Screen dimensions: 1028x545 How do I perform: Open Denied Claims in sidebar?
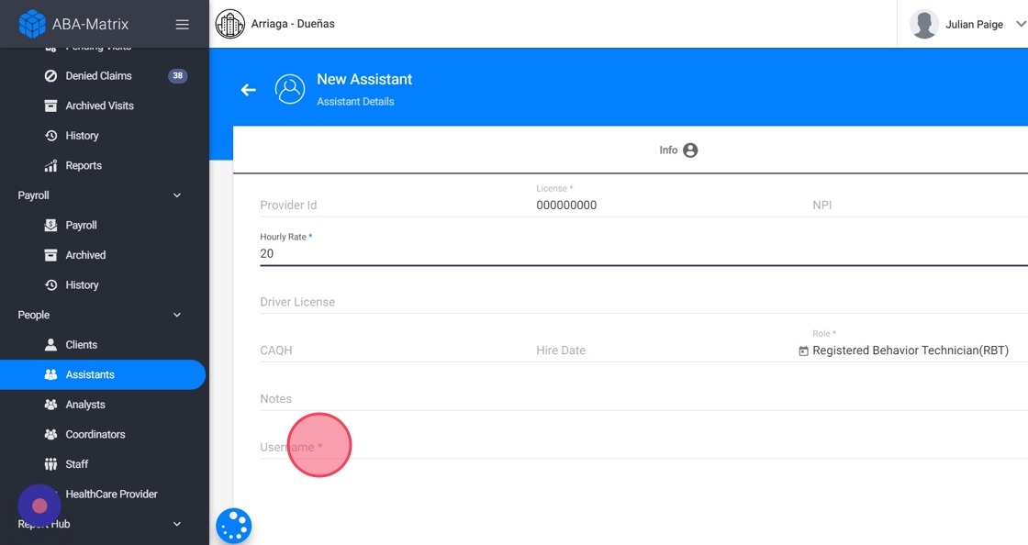[x=98, y=76]
